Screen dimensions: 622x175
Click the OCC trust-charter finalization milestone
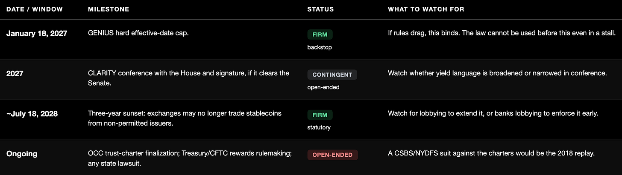tap(190, 158)
